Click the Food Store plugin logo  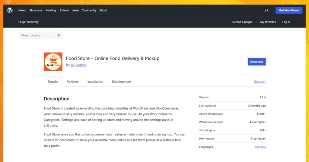[x=53, y=61]
